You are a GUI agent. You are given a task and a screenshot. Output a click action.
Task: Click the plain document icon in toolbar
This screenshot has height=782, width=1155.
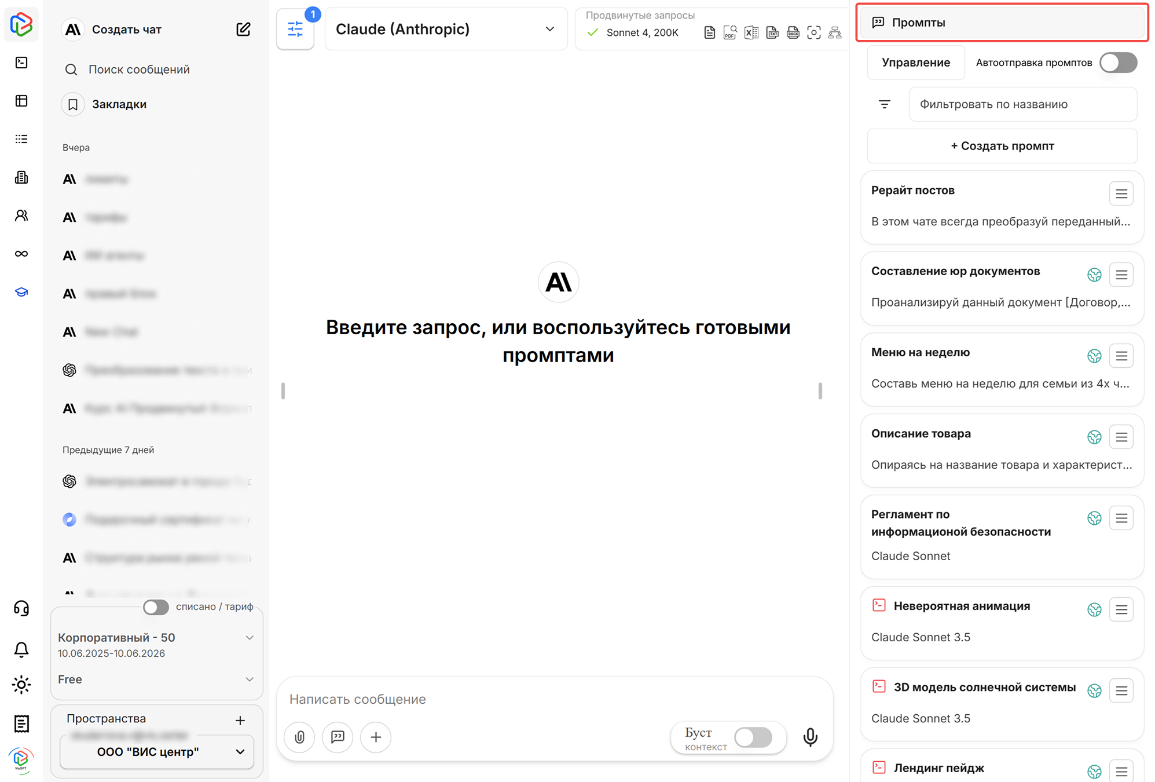709,32
